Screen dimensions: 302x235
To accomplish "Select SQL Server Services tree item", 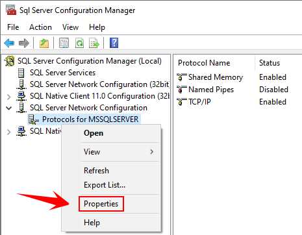I will tap(62, 73).
